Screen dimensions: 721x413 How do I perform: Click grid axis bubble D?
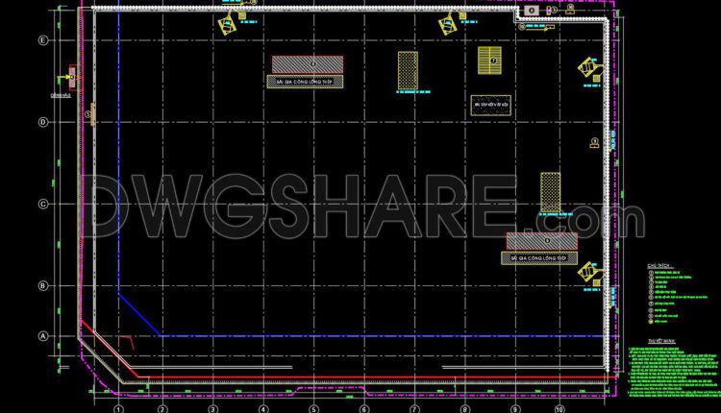tap(42, 122)
